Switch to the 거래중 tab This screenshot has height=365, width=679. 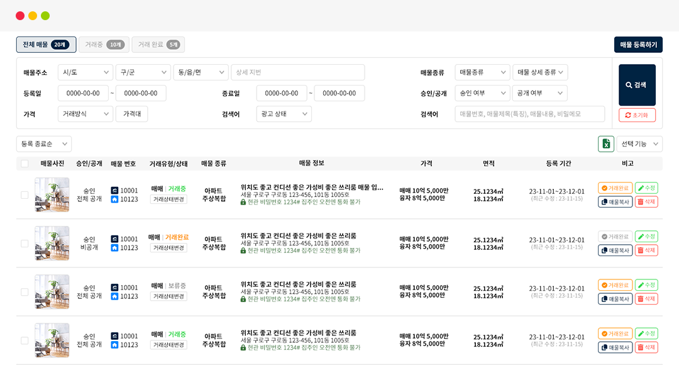click(x=104, y=45)
